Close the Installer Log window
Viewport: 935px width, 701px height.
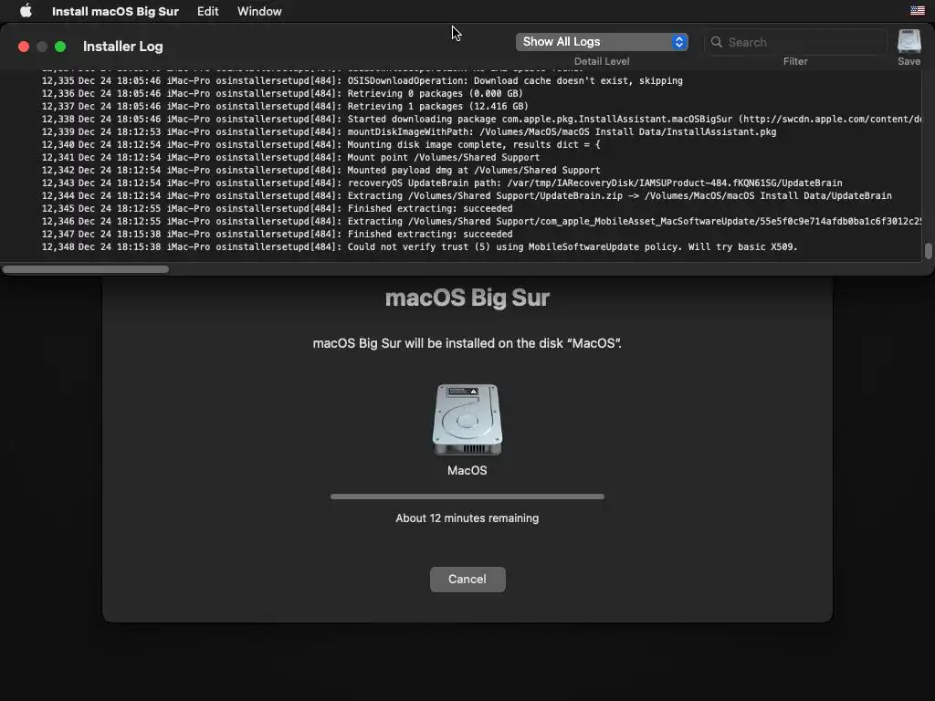(24, 47)
